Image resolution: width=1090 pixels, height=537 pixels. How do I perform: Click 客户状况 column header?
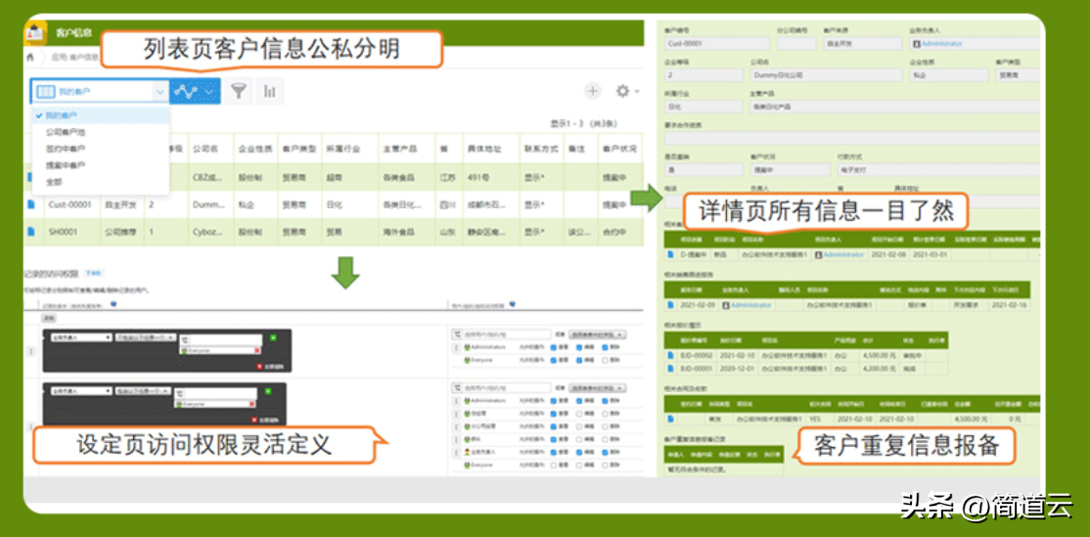click(x=619, y=149)
